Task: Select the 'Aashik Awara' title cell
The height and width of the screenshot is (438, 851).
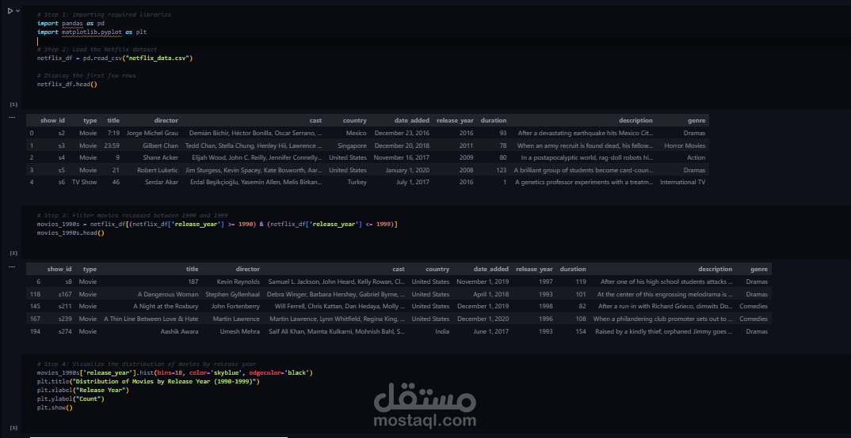Action: pos(179,331)
